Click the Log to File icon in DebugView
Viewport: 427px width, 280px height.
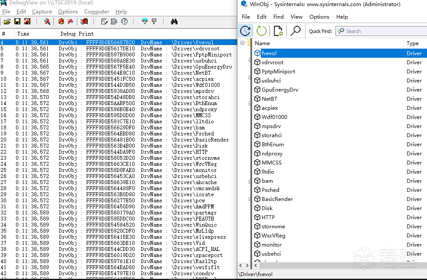coord(27,22)
